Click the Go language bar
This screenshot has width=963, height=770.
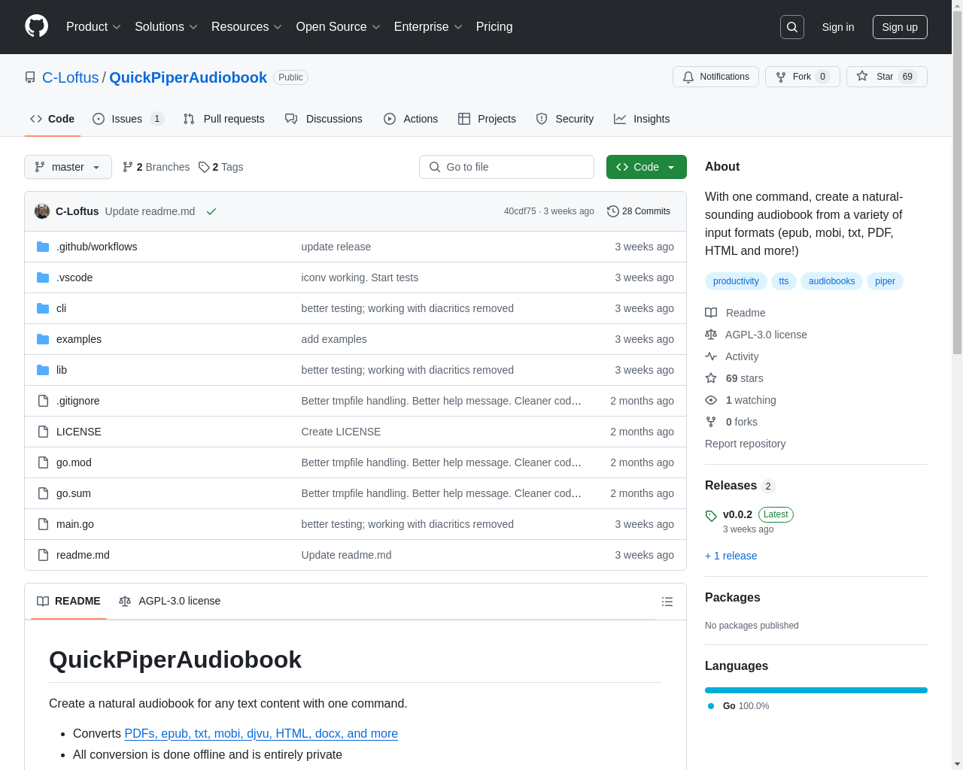click(x=816, y=690)
